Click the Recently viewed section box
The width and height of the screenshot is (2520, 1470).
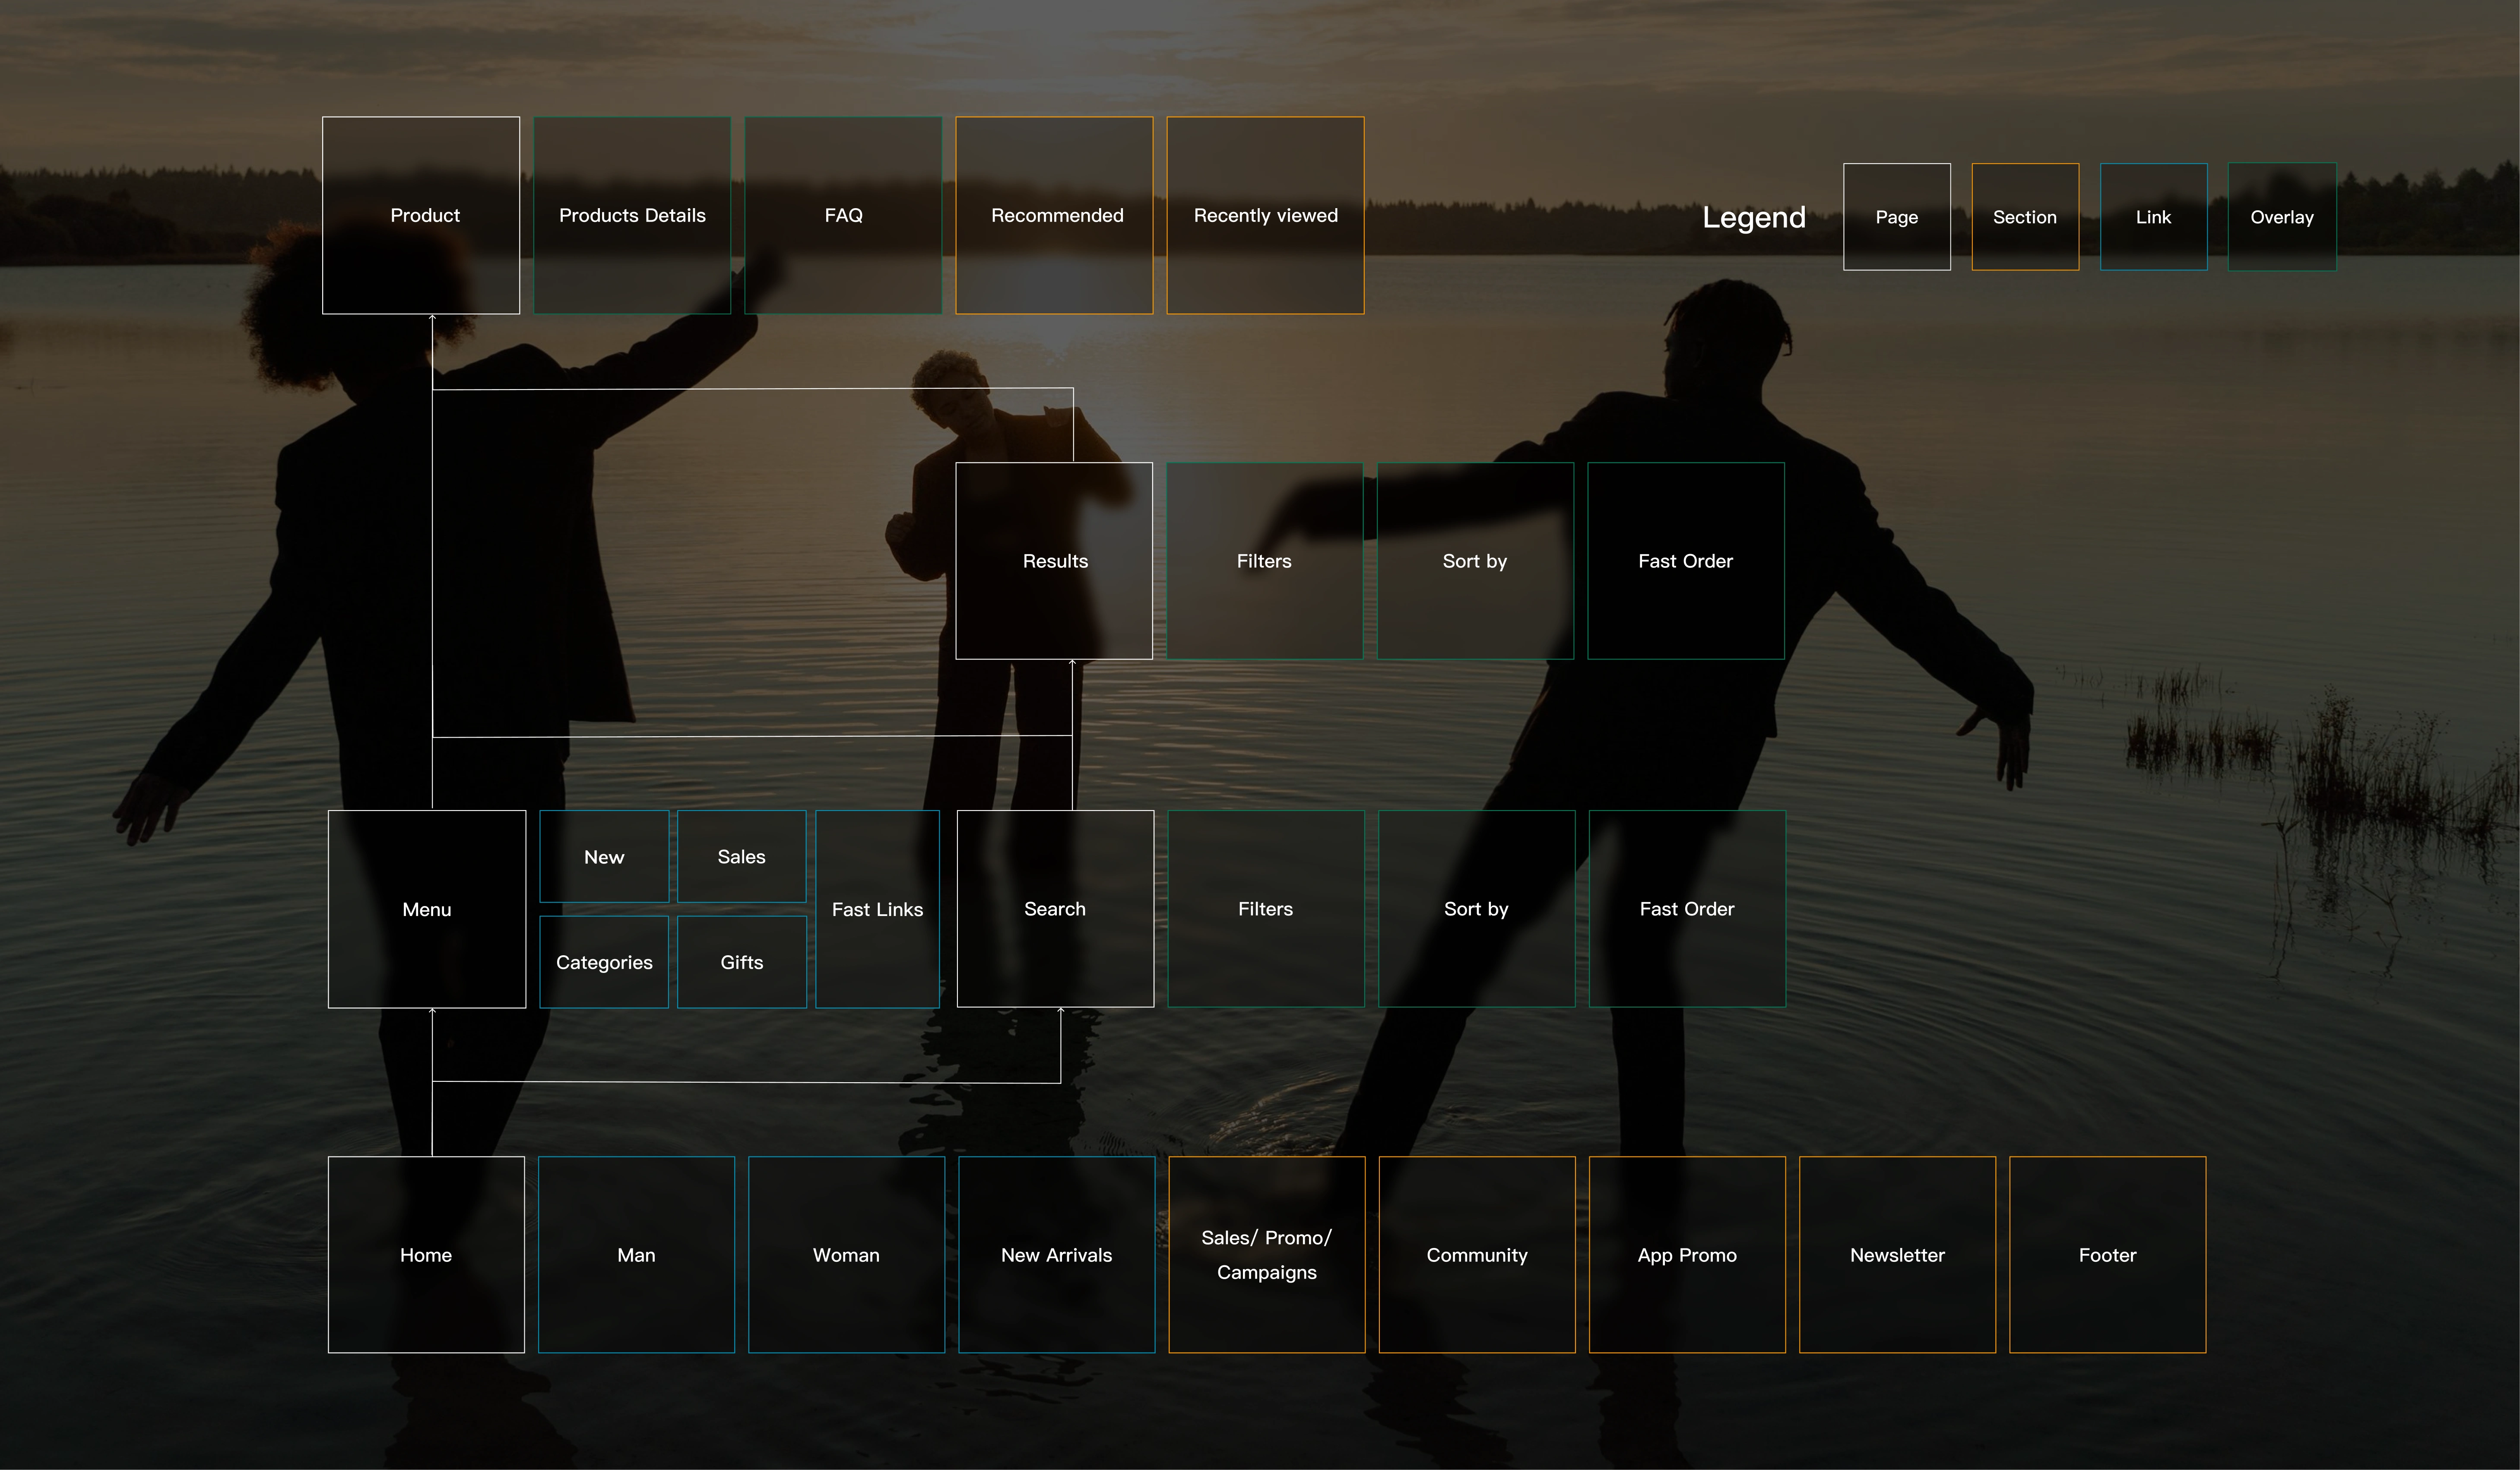1265,215
